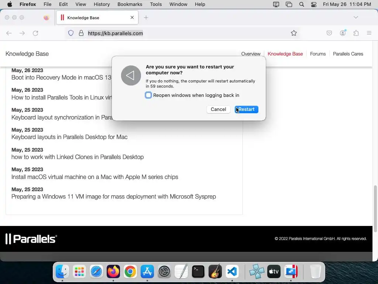Click the Parallels logo in the footer
378x284 pixels.
tap(31, 239)
